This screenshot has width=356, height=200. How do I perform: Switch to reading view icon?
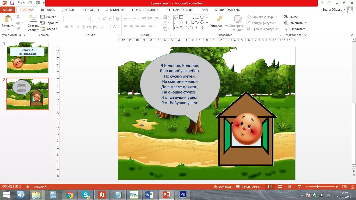point(290,187)
